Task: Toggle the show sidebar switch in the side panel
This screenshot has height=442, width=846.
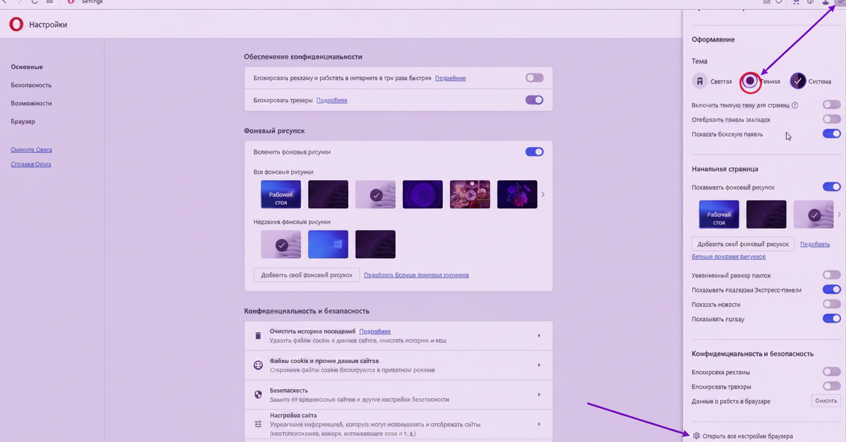Action: 832,134
